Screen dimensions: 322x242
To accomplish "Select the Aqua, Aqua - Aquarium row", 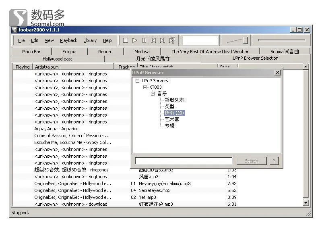I will (x=72, y=129).
